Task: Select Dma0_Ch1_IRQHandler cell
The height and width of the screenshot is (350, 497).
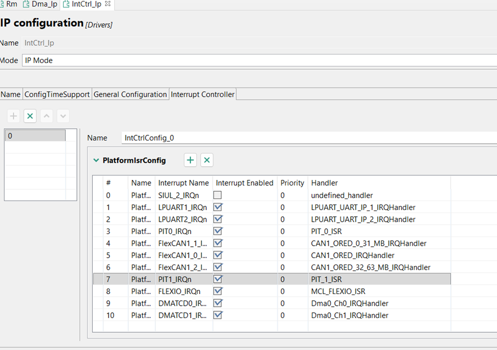Action: pyautogui.click(x=379, y=315)
